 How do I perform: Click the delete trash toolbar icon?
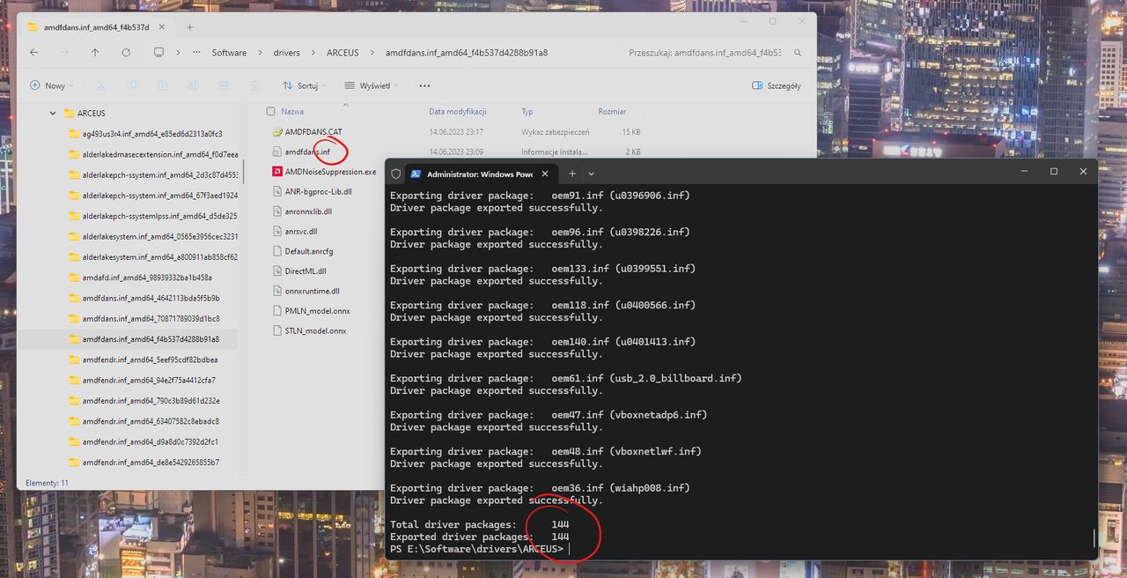tap(254, 85)
